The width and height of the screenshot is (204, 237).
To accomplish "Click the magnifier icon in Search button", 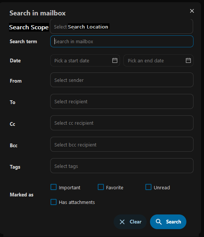I will click(x=159, y=222).
